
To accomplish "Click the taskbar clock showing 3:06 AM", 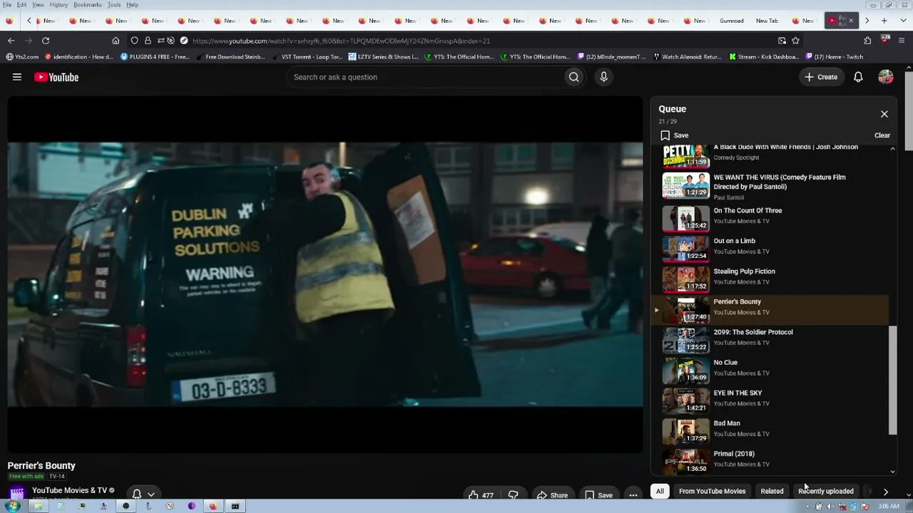I will [x=889, y=507].
